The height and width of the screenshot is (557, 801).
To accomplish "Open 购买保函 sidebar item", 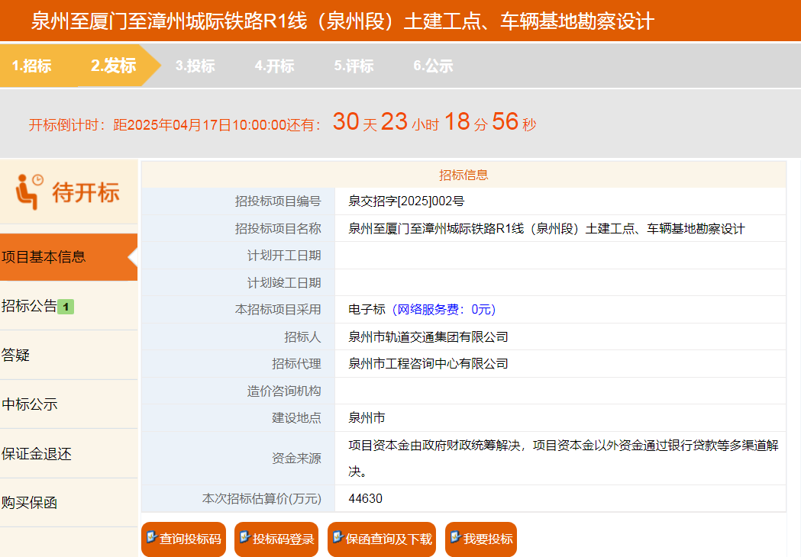I will pos(69,503).
